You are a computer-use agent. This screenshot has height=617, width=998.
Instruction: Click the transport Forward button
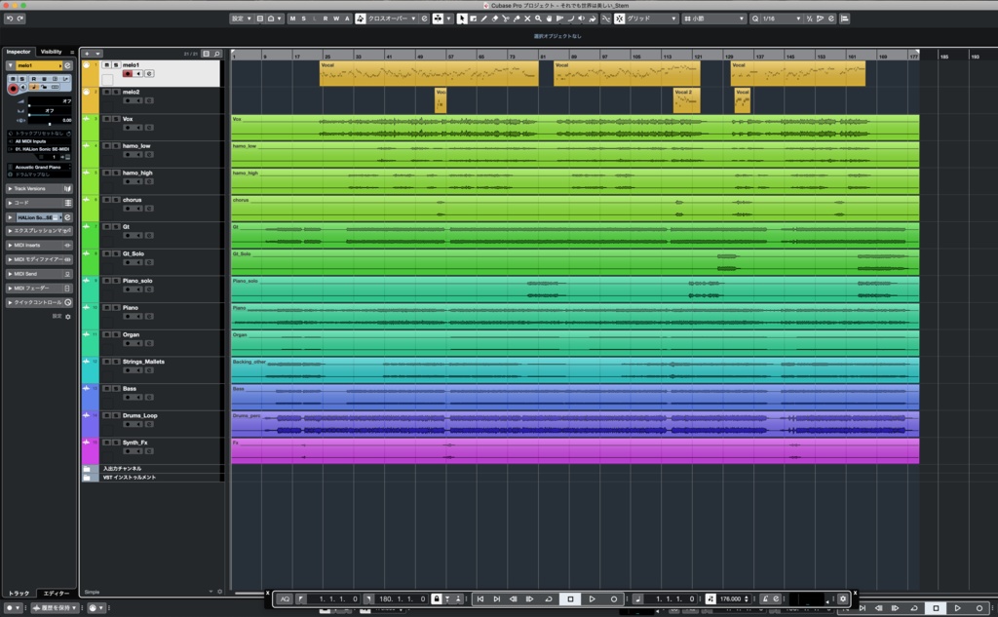529,598
